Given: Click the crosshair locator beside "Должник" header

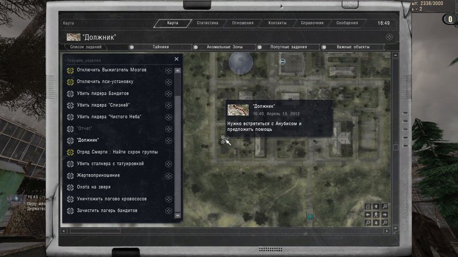Looking at the screenshot, I should [x=389, y=37].
